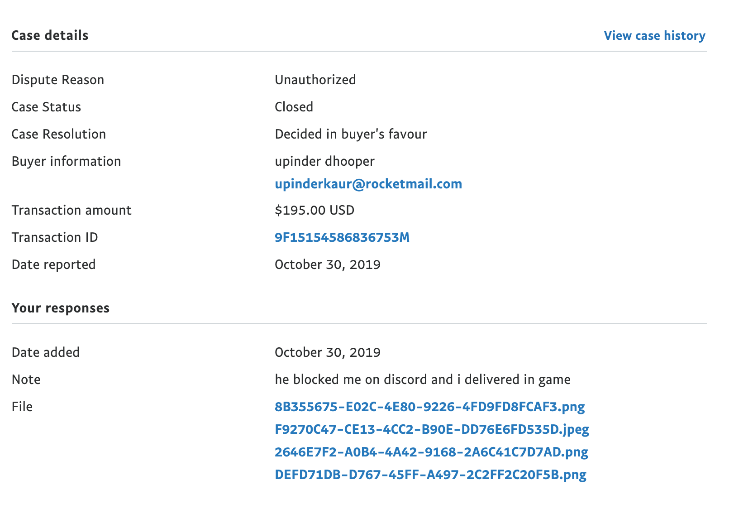The image size is (753, 509).
Task: Click the $195.00 USD amount
Action: tap(315, 210)
